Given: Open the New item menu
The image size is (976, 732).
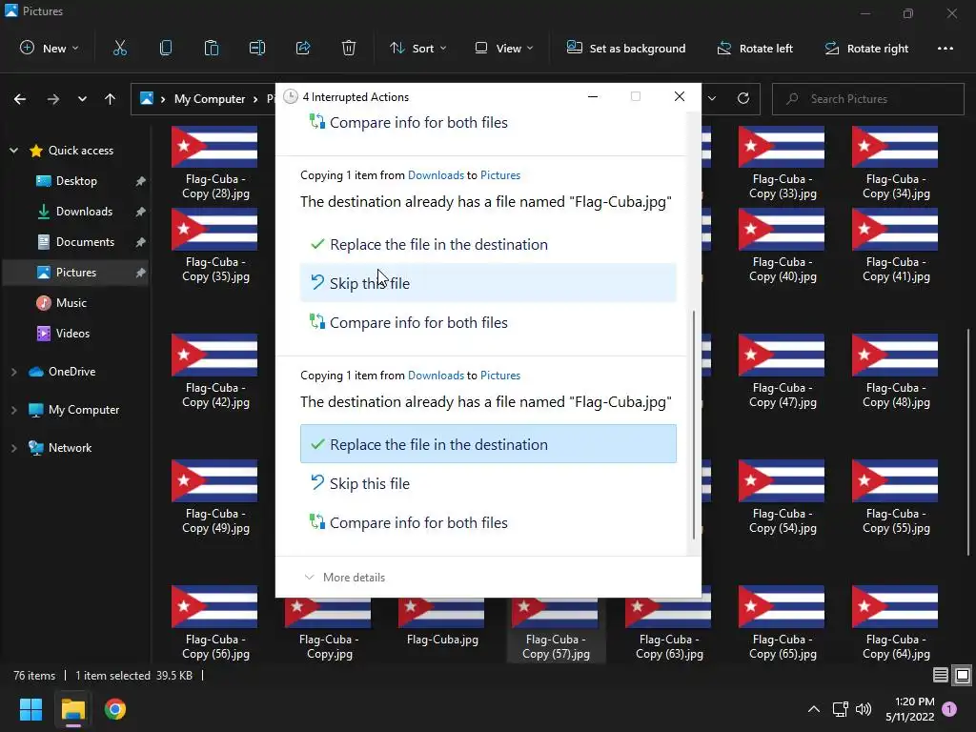Looking at the screenshot, I should coord(50,48).
